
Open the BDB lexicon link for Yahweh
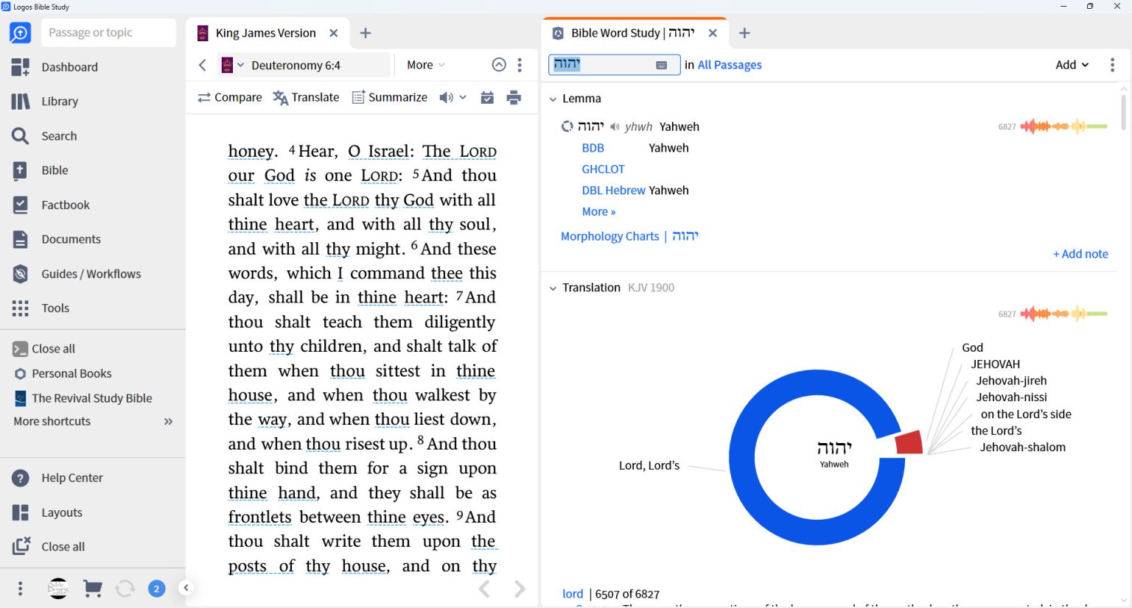click(593, 147)
